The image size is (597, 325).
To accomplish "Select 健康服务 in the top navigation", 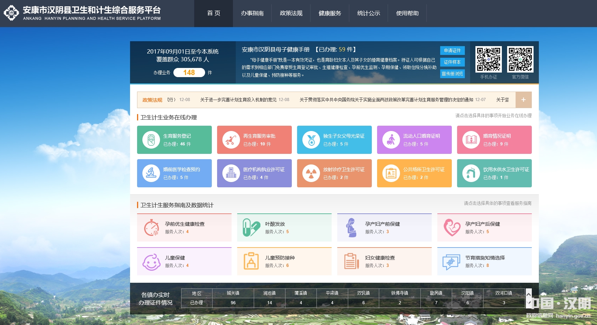I will [x=330, y=13].
